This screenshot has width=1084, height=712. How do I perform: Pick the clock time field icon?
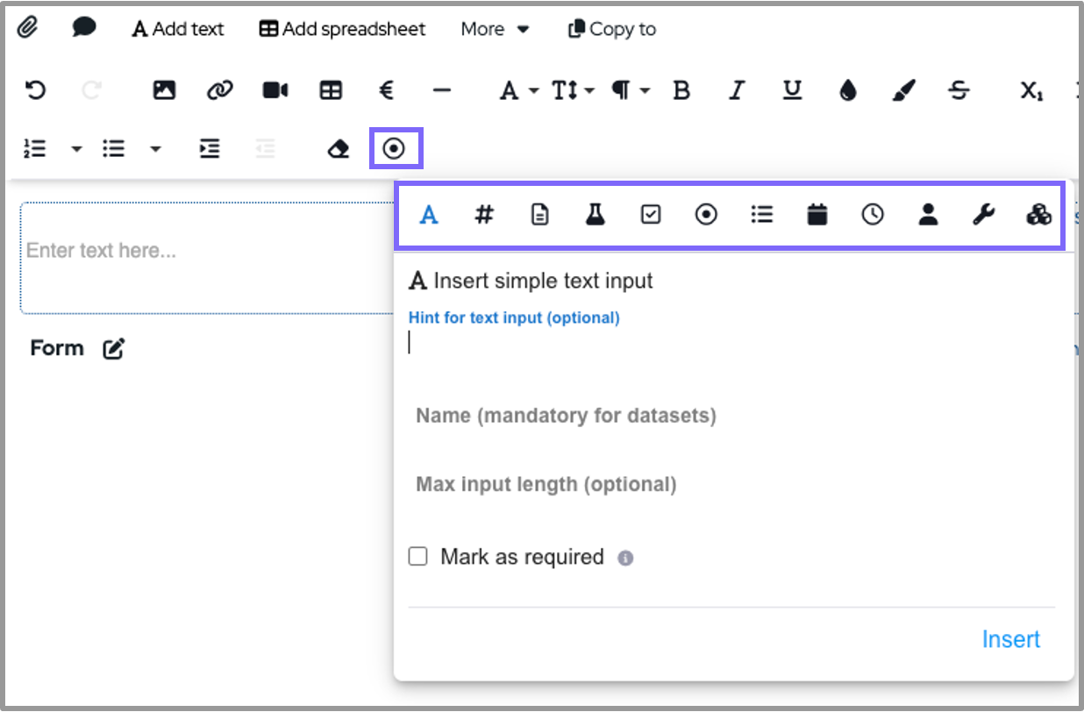873,215
